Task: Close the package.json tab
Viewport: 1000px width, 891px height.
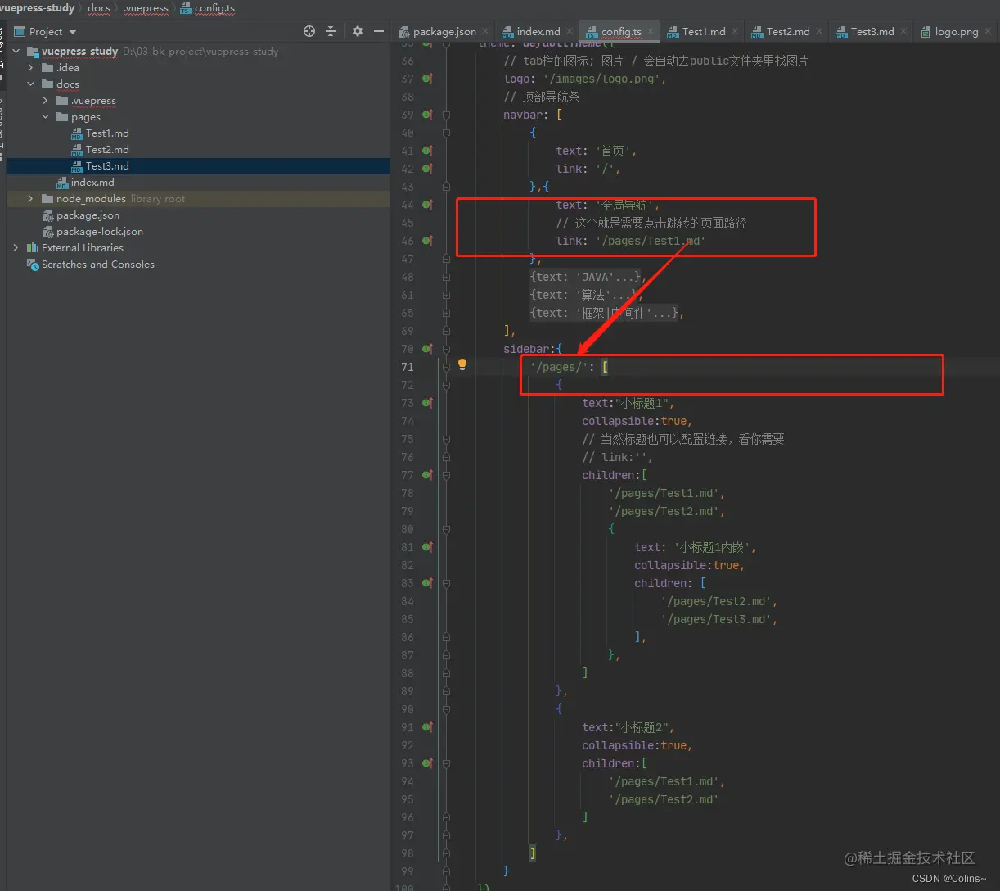Action: 486,31
